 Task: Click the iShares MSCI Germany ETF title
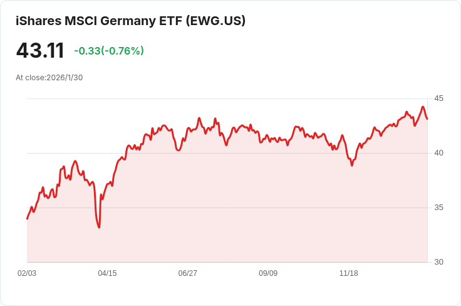[130, 21]
